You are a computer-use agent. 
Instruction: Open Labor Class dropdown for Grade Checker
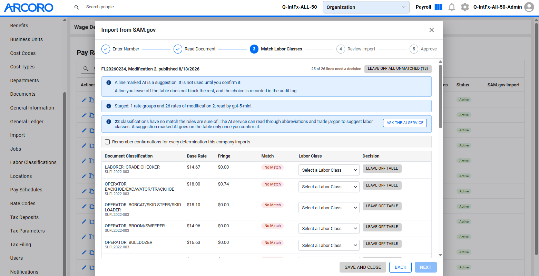click(x=329, y=170)
